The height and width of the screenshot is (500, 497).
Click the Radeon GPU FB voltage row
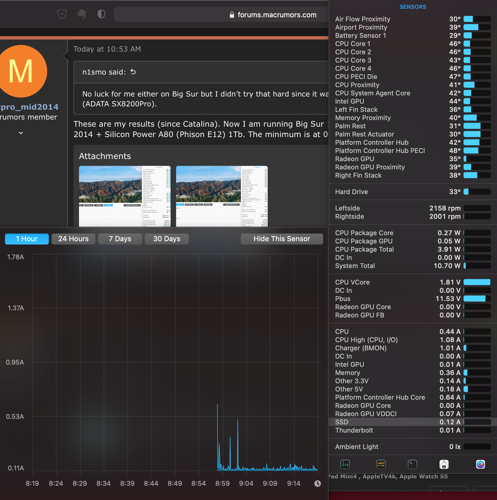pos(413,315)
